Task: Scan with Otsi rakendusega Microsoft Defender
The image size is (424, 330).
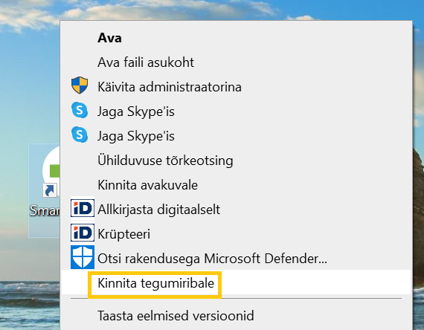Action: tap(212, 259)
